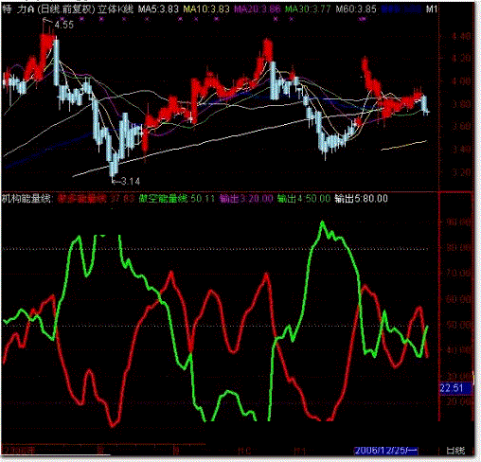Screen dimensions: 481x462
Task: Click the 日线 period label at bottom
Action: tap(455, 451)
